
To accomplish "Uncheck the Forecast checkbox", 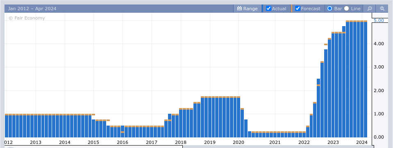I will [298, 8].
